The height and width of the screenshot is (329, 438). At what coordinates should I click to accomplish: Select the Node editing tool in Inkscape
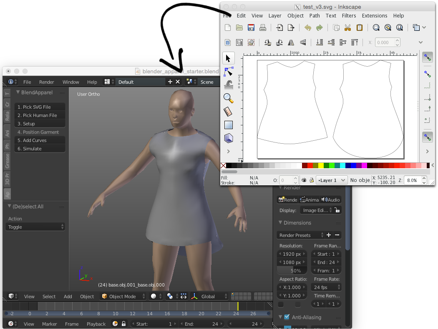[228, 72]
